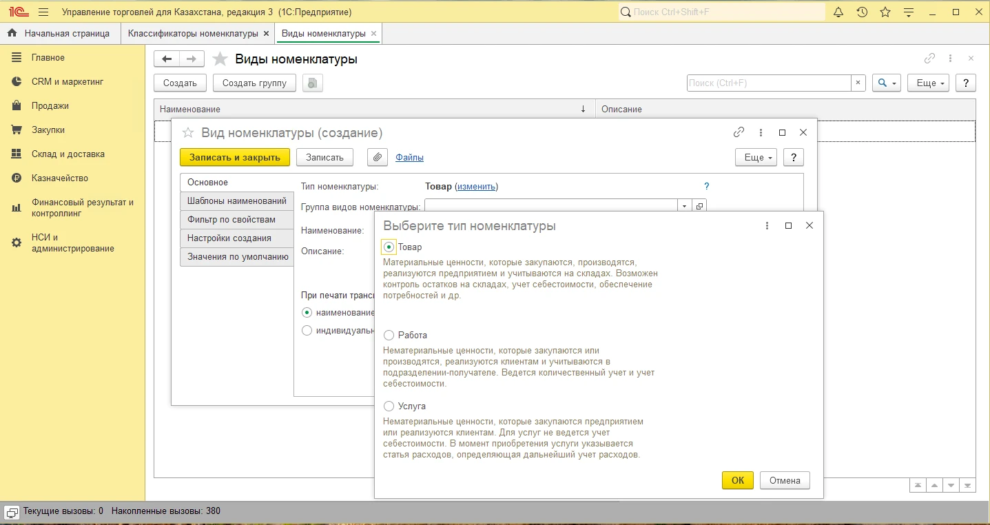Click the home icon on Начальная страница tab
This screenshot has height=525, width=990.
click(12, 33)
